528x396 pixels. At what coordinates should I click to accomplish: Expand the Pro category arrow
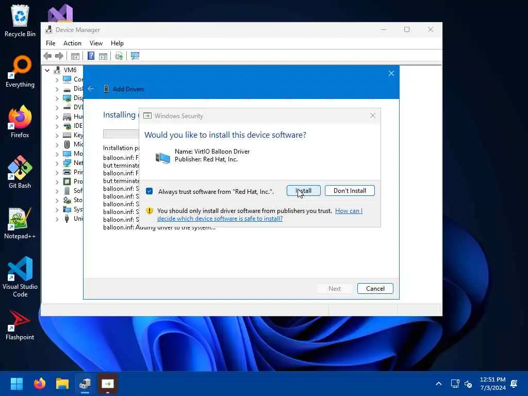(x=57, y=182)
